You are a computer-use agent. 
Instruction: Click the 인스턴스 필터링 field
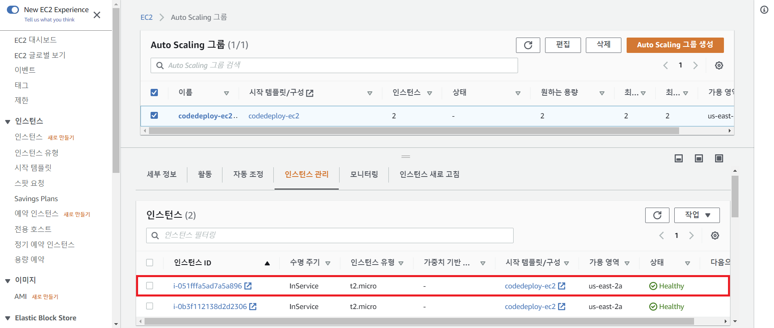pyautogui.click(x=330, y=235)
